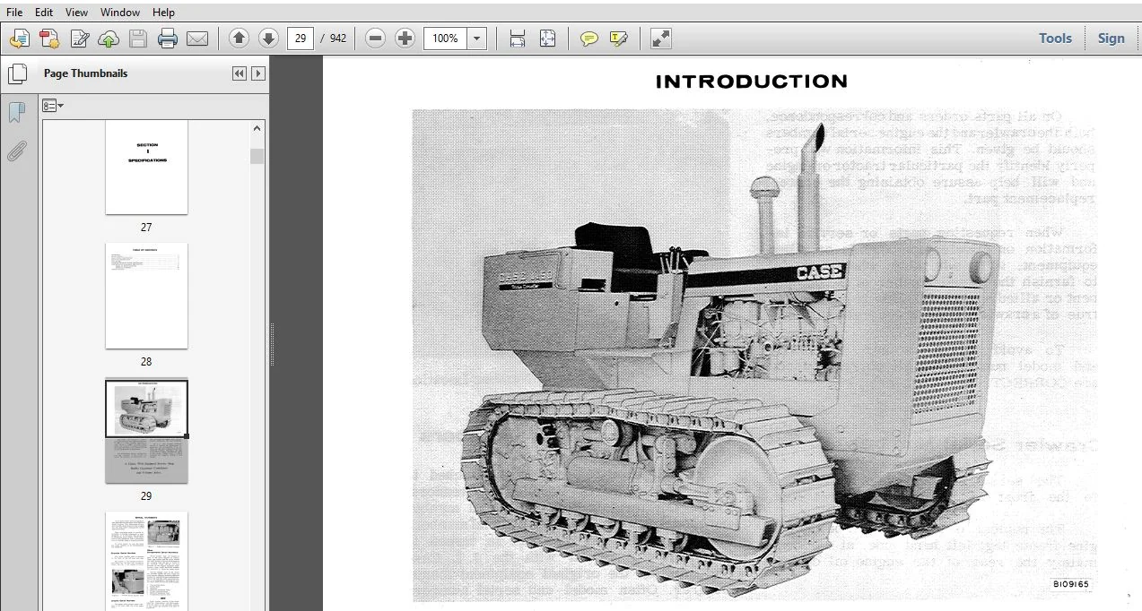Open the Page Thumbnails sidebar icon
Viewport: 1142px width, 611px height.
click(x=16, y=73)
